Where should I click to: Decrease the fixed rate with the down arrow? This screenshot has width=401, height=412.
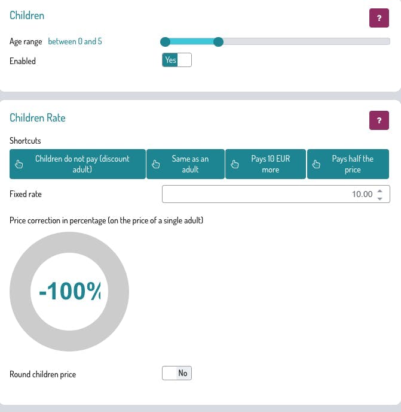(381, 198)
